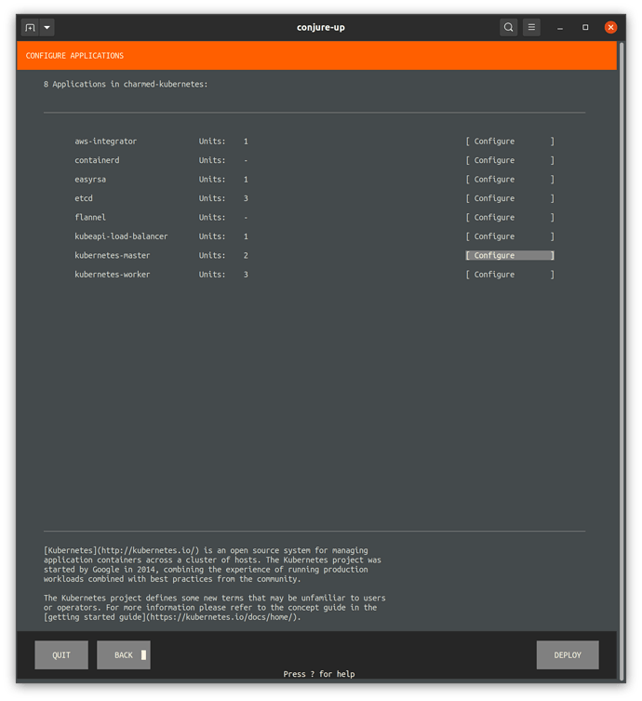Click the kubernetes-master Units value 2
642x701 pixels.
tap(246, 255)
